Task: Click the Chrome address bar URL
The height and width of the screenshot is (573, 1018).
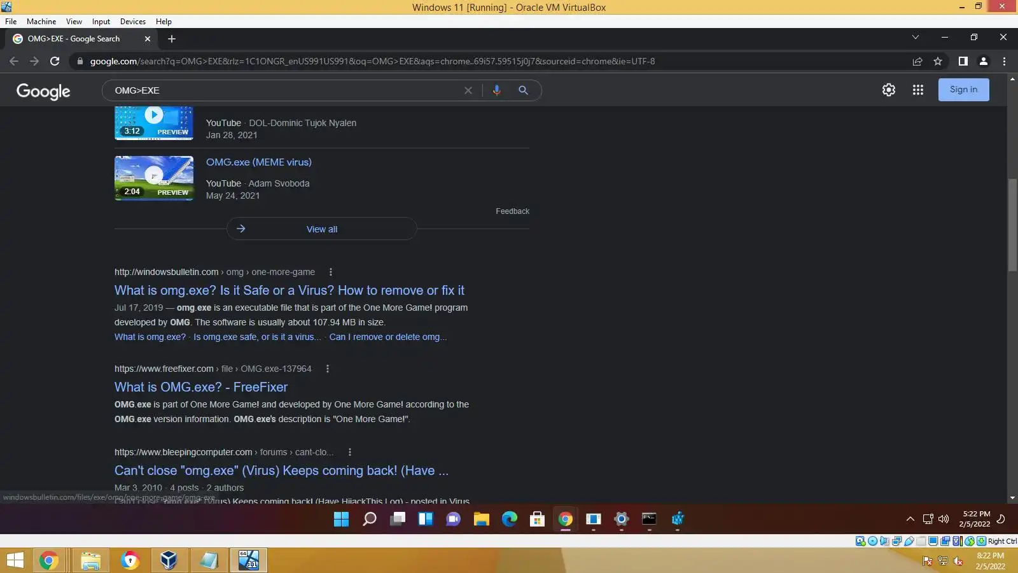Action: pyautogui.click(x=372, y=61)
